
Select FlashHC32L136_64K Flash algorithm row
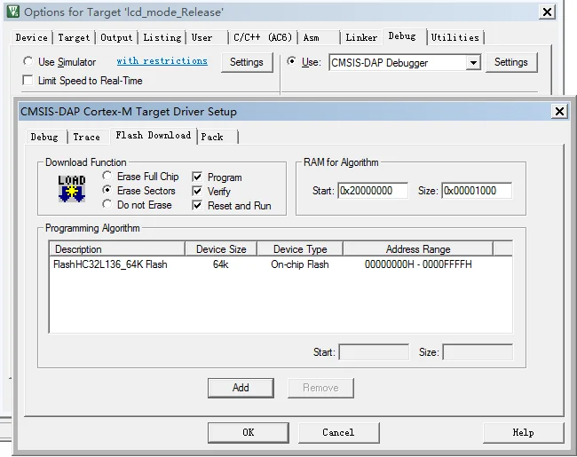tap(281, 264)
